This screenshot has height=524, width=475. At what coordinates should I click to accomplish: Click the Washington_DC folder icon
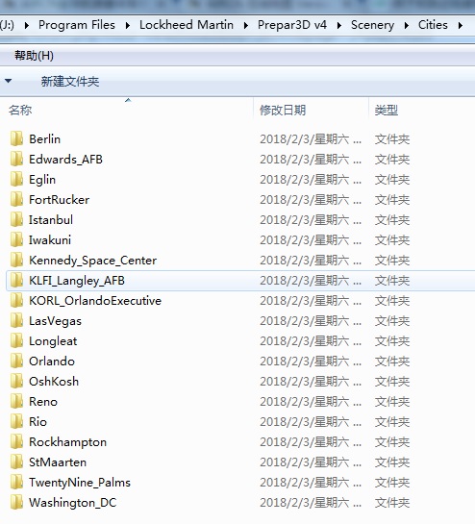point(16,503)
